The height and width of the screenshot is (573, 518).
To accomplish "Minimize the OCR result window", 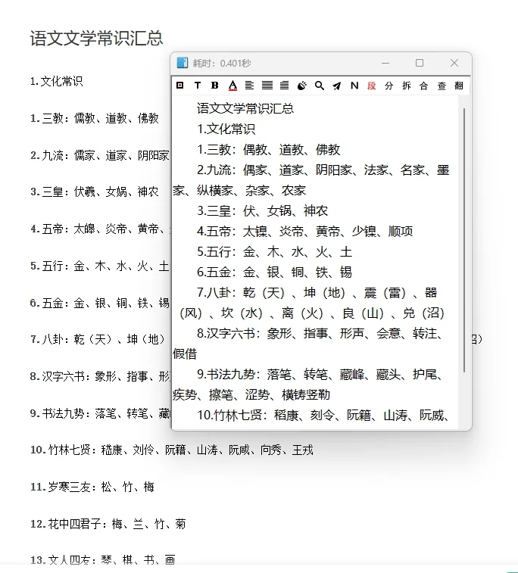I will (385, 63).
